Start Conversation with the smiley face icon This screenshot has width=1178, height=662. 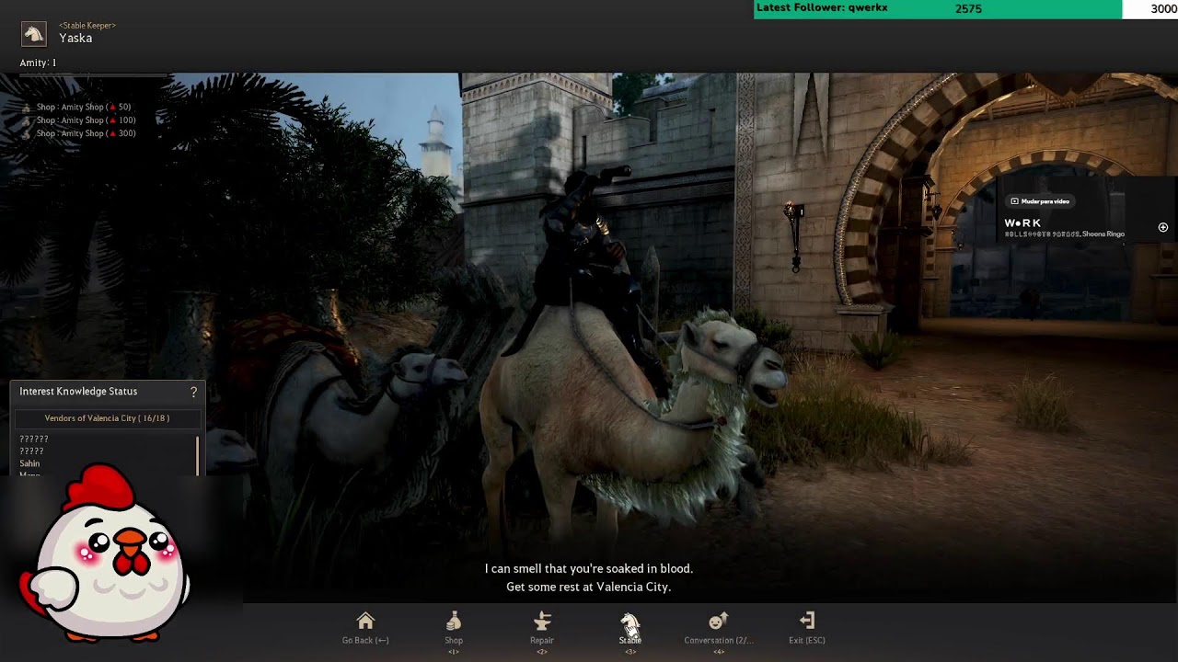point(719,621)
